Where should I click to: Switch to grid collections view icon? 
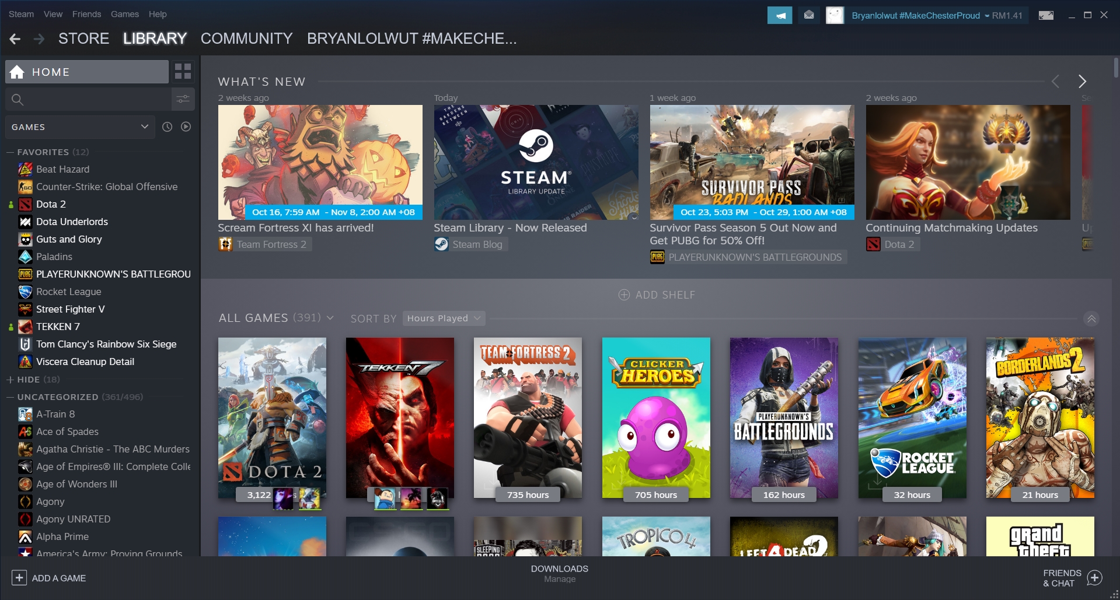(x=183, y=72)
